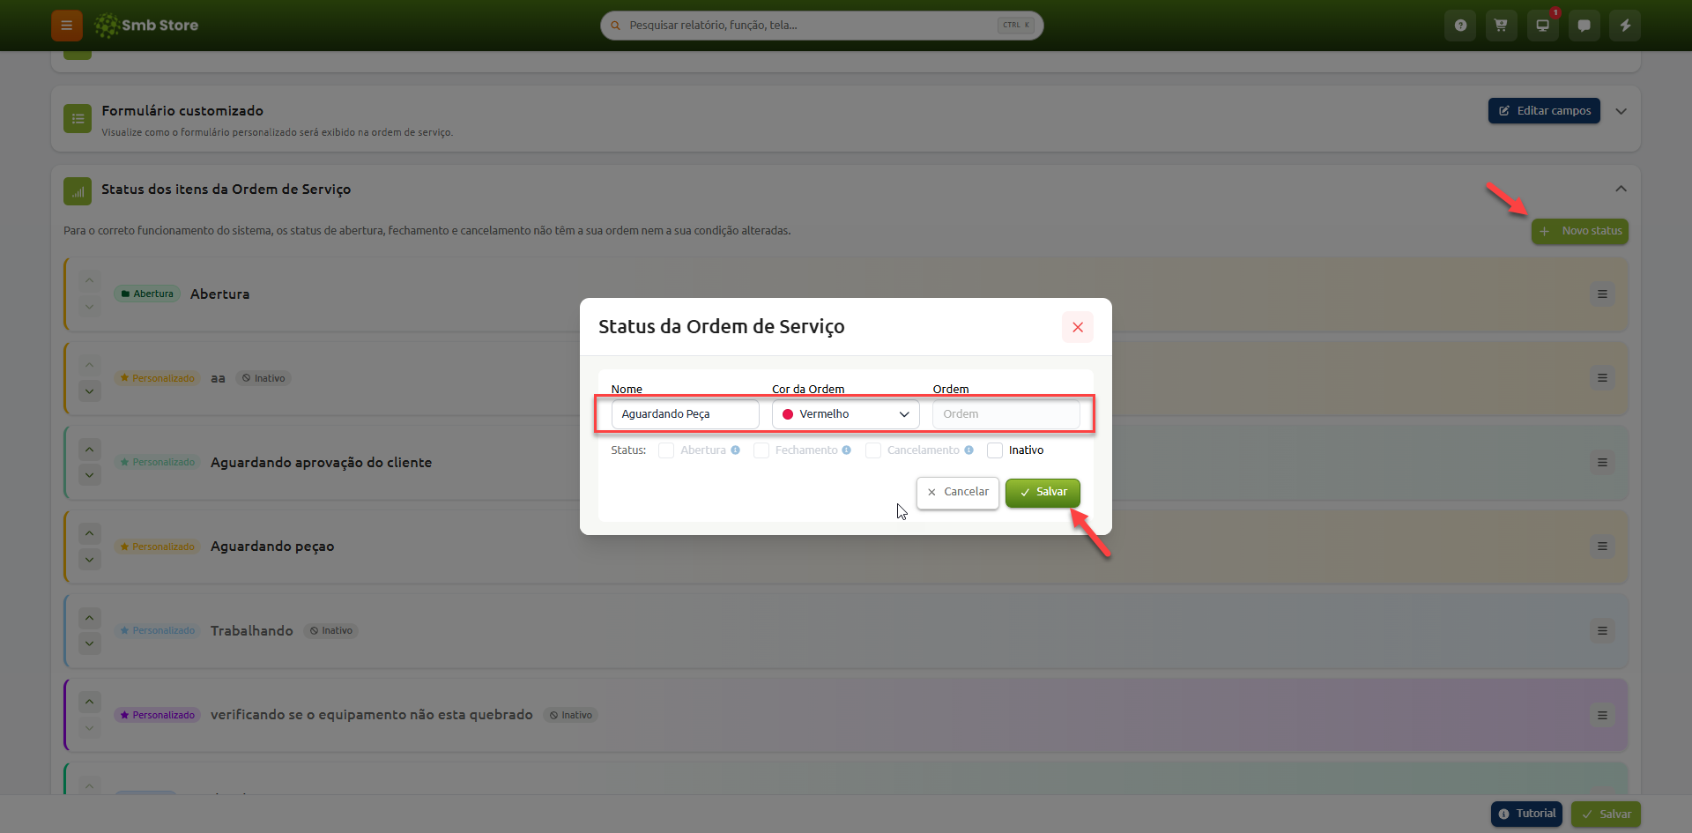
Task: Open row menu for aa status
Action: (1602, 378)
